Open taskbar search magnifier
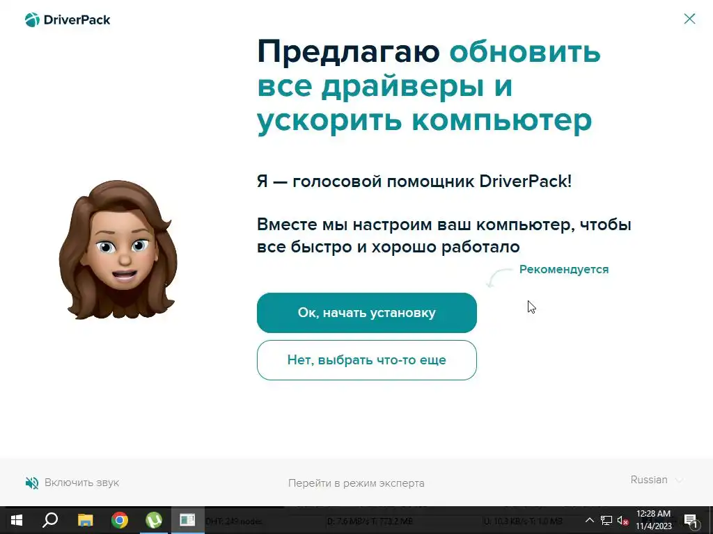Image resolution: width=713 pixels, height=534 pixels. (50, 520)
